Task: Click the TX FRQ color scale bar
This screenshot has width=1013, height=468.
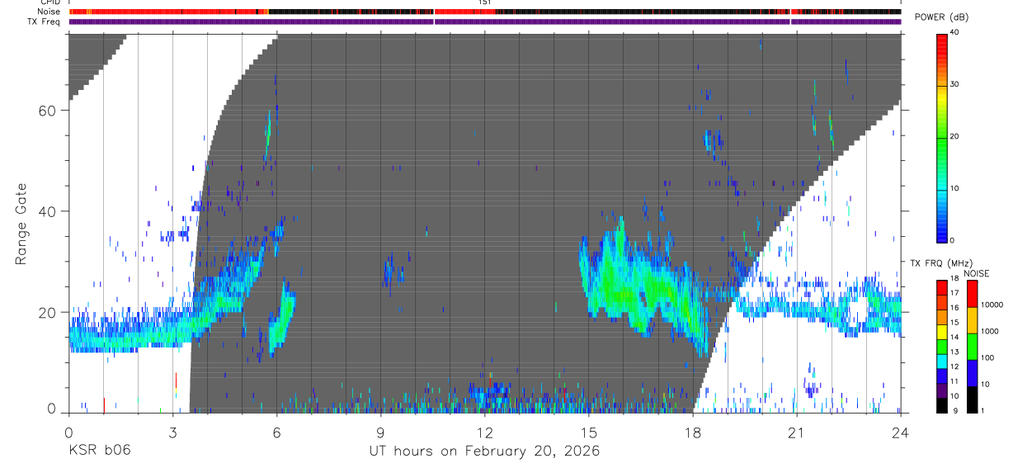Action: (x=941, y=345)
